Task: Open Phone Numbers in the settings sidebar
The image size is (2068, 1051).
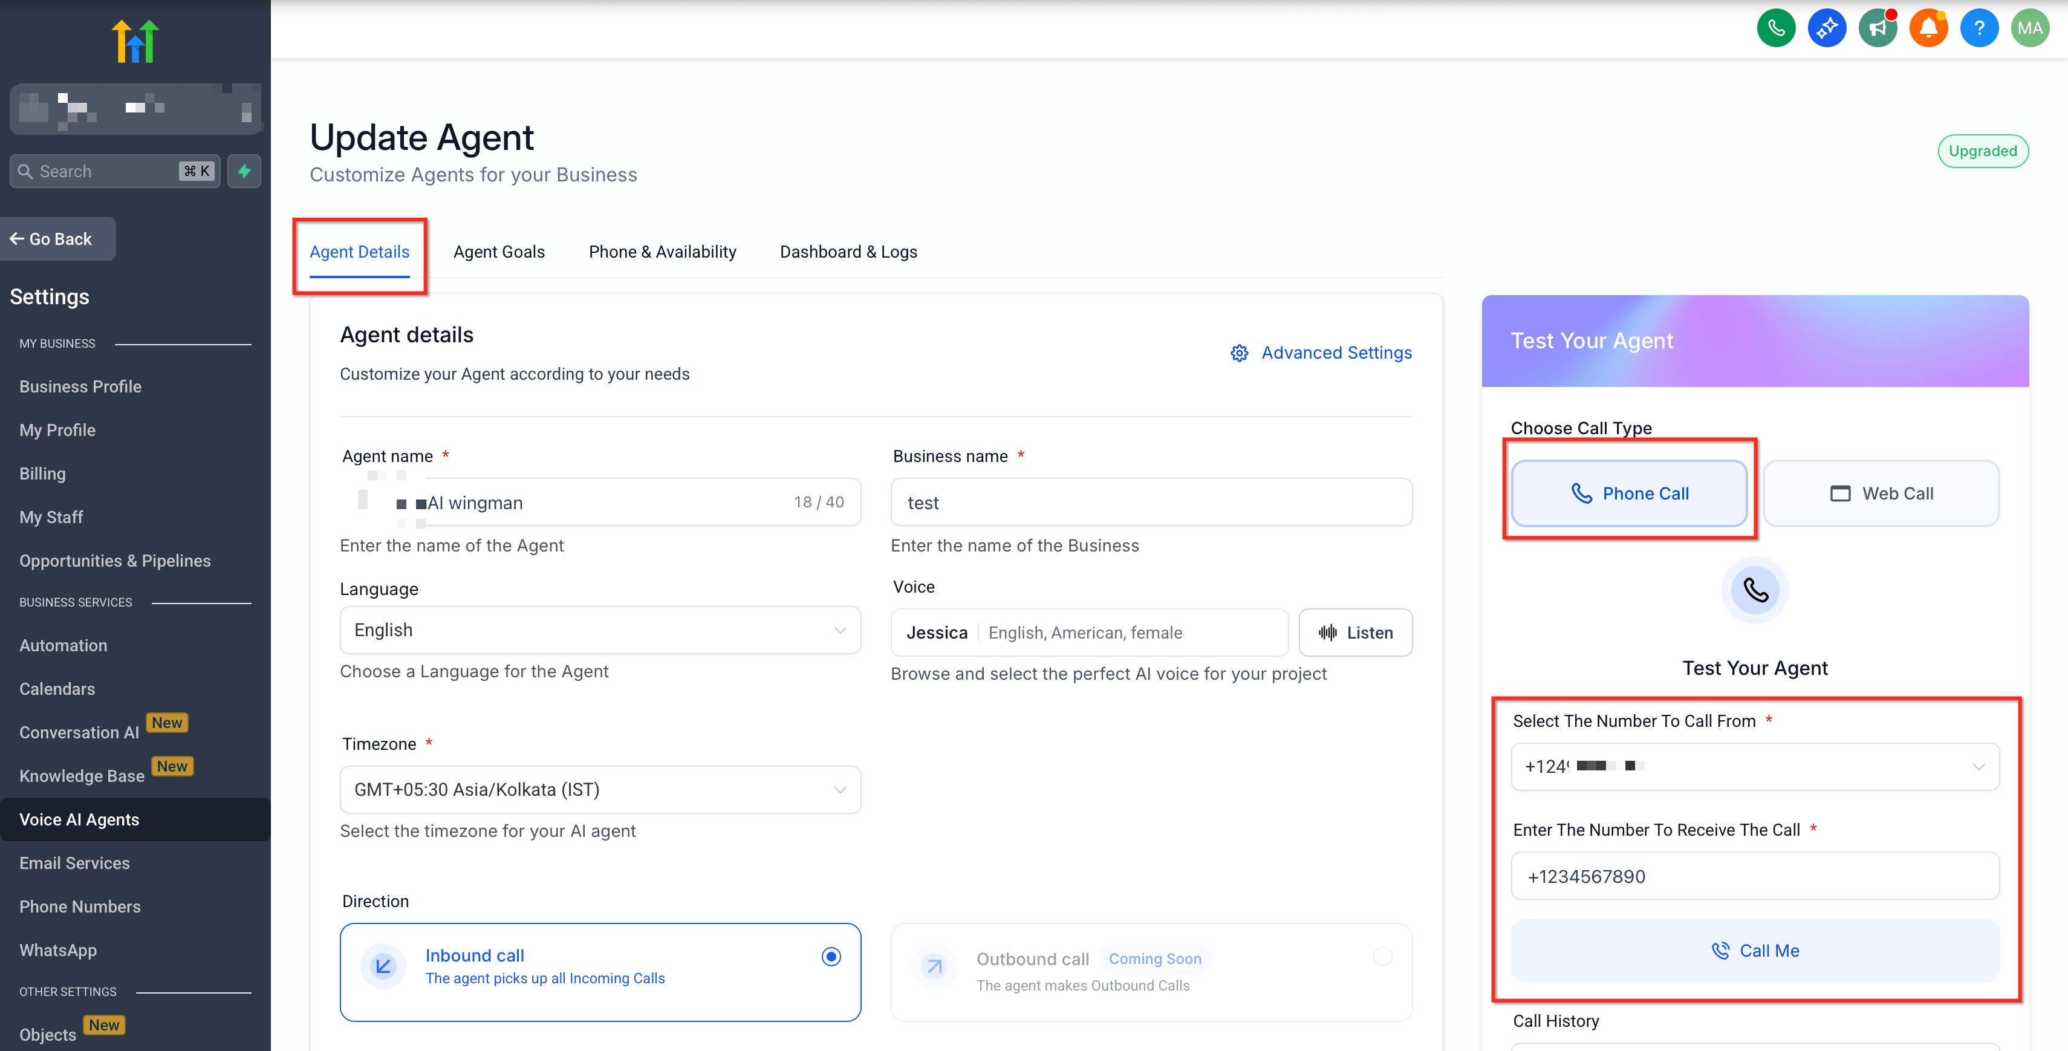Action: click(x=79, y=906)
